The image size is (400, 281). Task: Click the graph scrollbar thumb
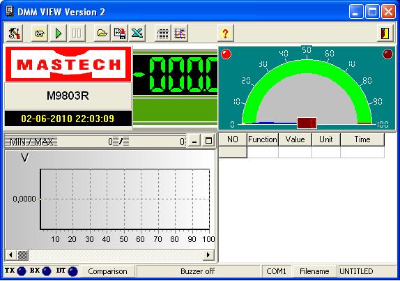click(x=23, y=255)
